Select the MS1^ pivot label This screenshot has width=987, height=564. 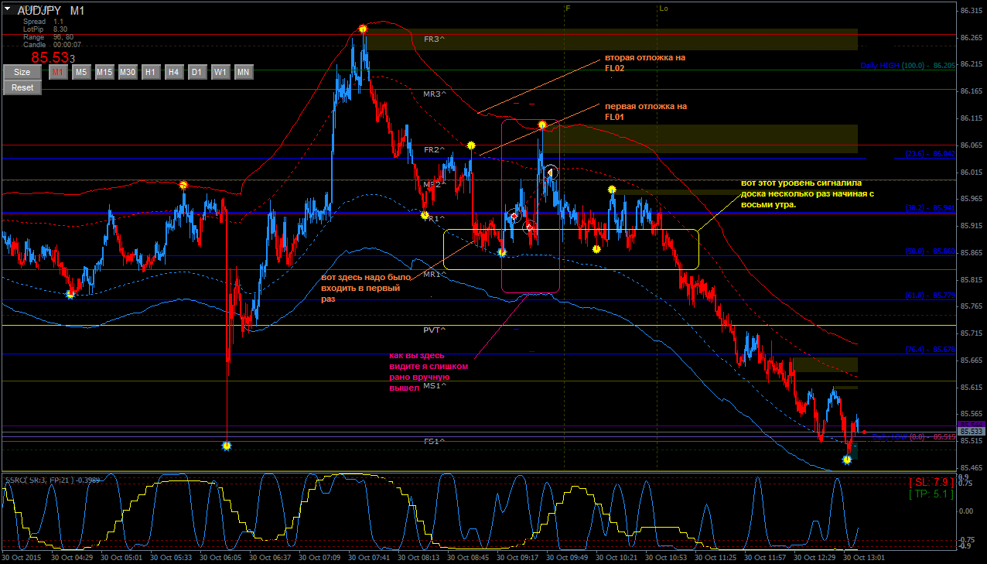click(x=434, y=385)
